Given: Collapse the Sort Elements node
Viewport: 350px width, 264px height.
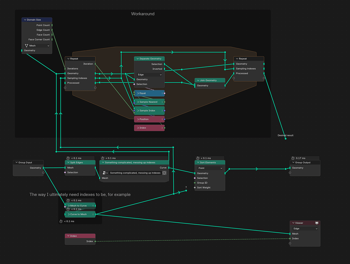Looking at the screenshot, I should [x=198, y=162].
